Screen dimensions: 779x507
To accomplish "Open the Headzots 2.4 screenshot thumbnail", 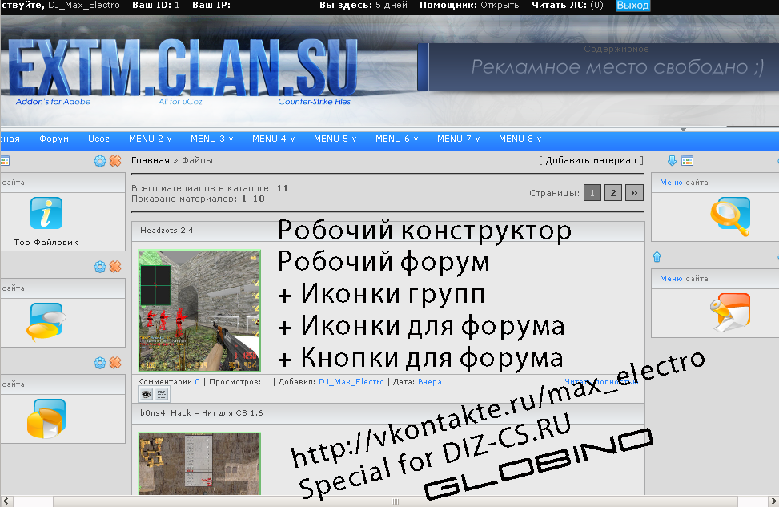I will point(199,311).
